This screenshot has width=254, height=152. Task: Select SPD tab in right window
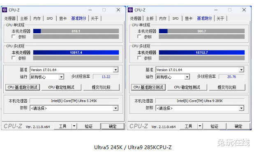tap(175, 18)
